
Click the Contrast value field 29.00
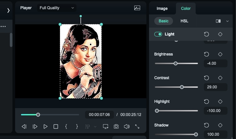(216, 87)
